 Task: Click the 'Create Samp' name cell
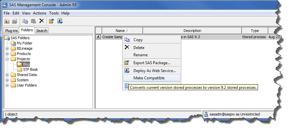click(112, 37)
